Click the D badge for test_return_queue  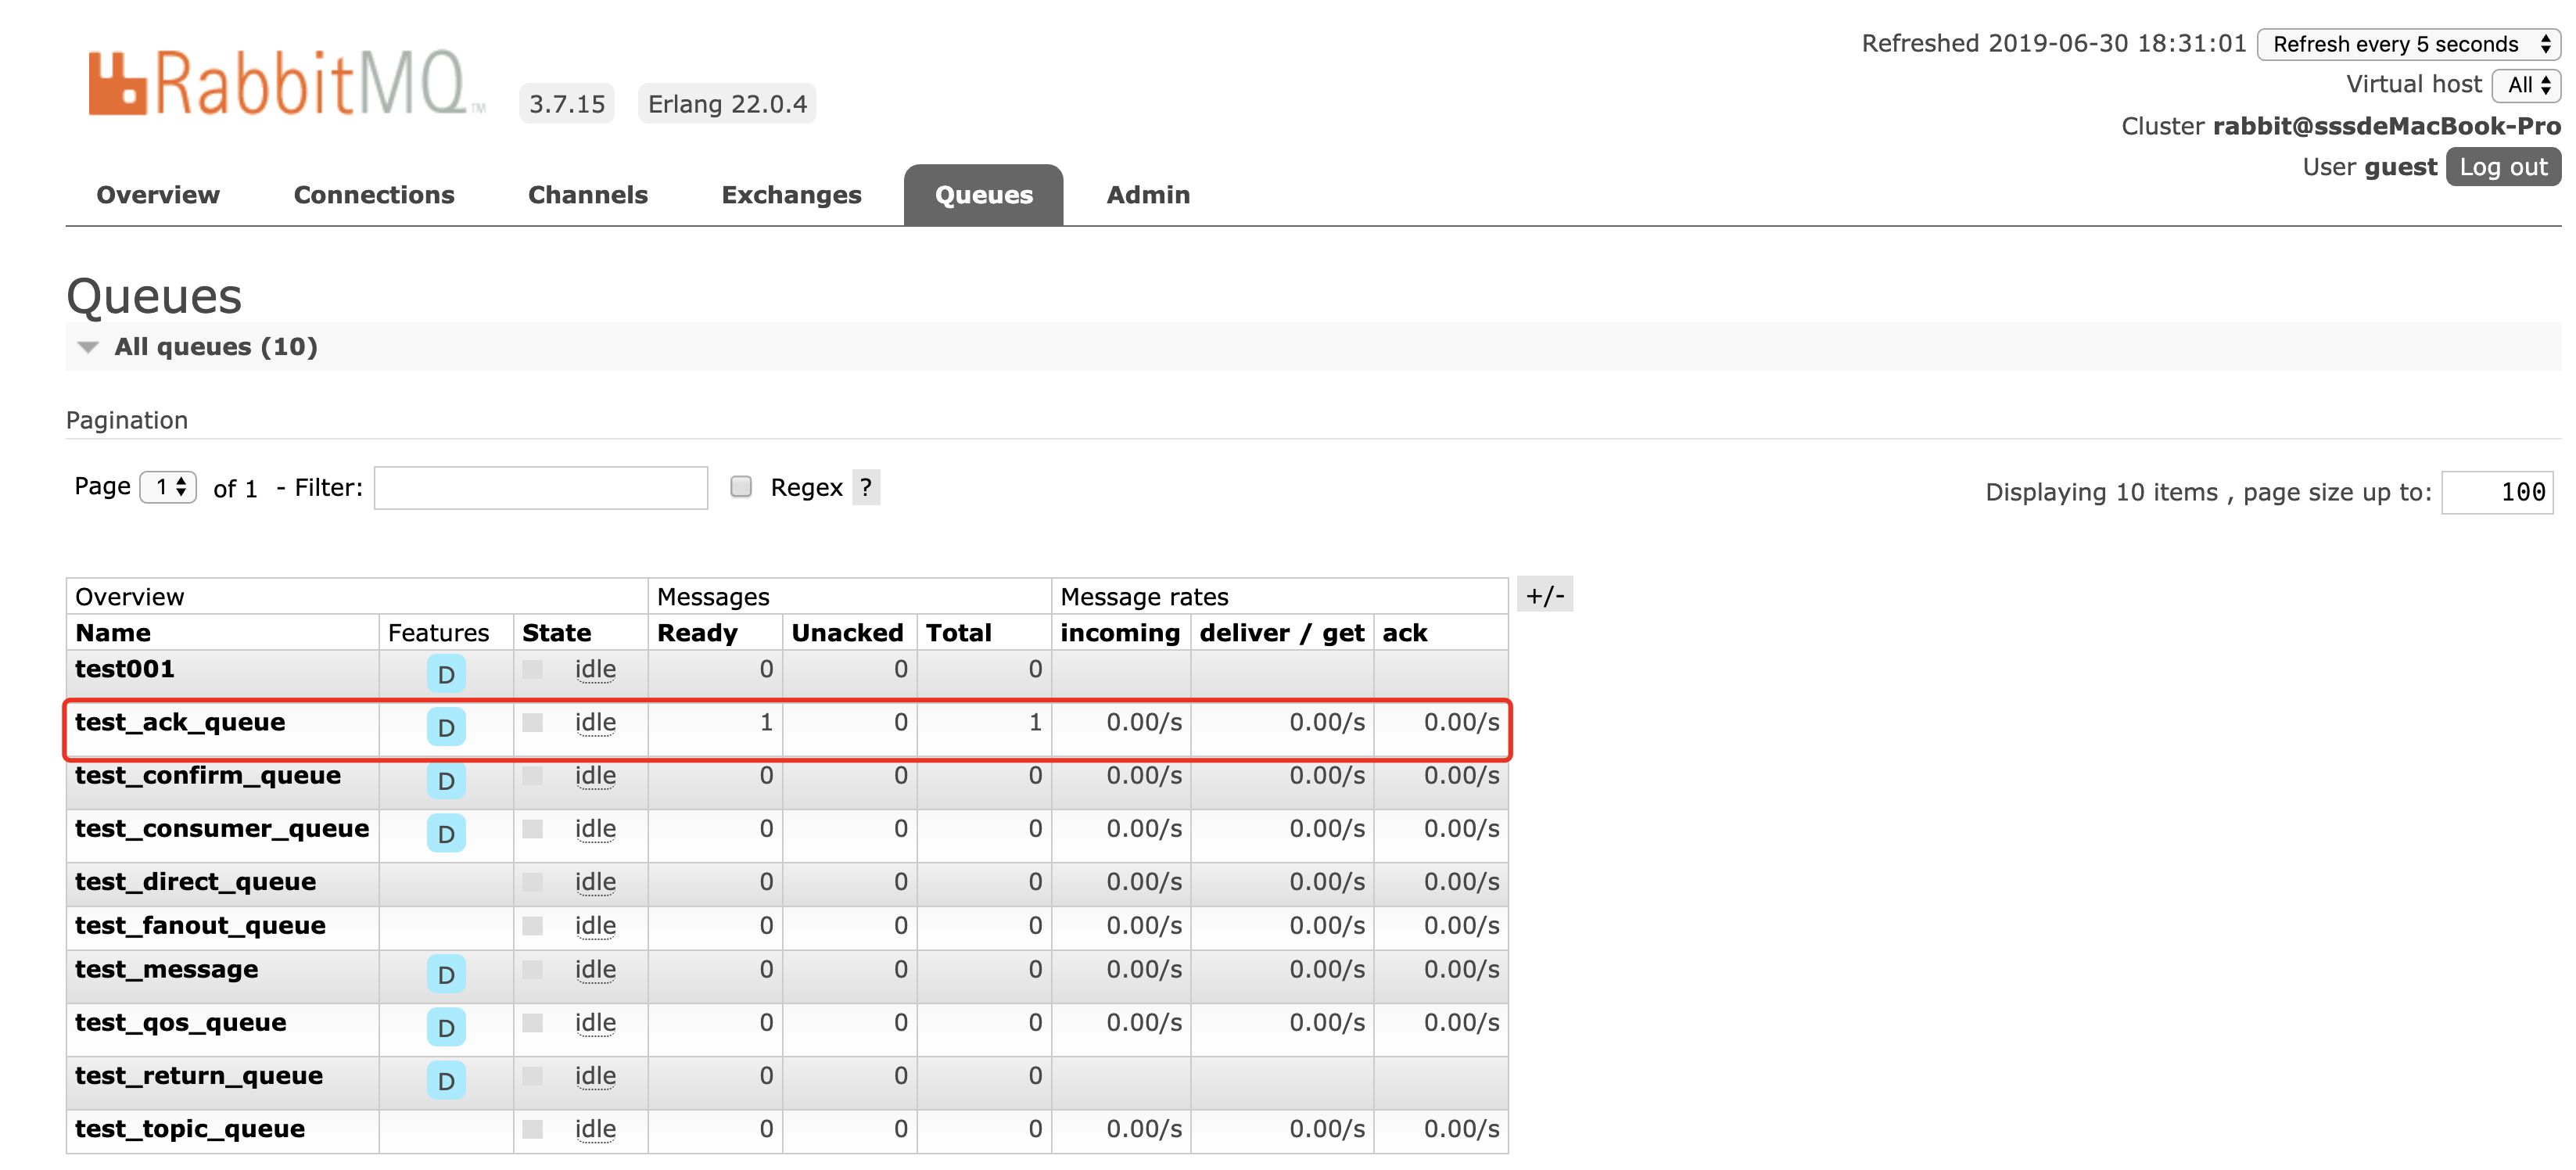tap(446, 1080)
